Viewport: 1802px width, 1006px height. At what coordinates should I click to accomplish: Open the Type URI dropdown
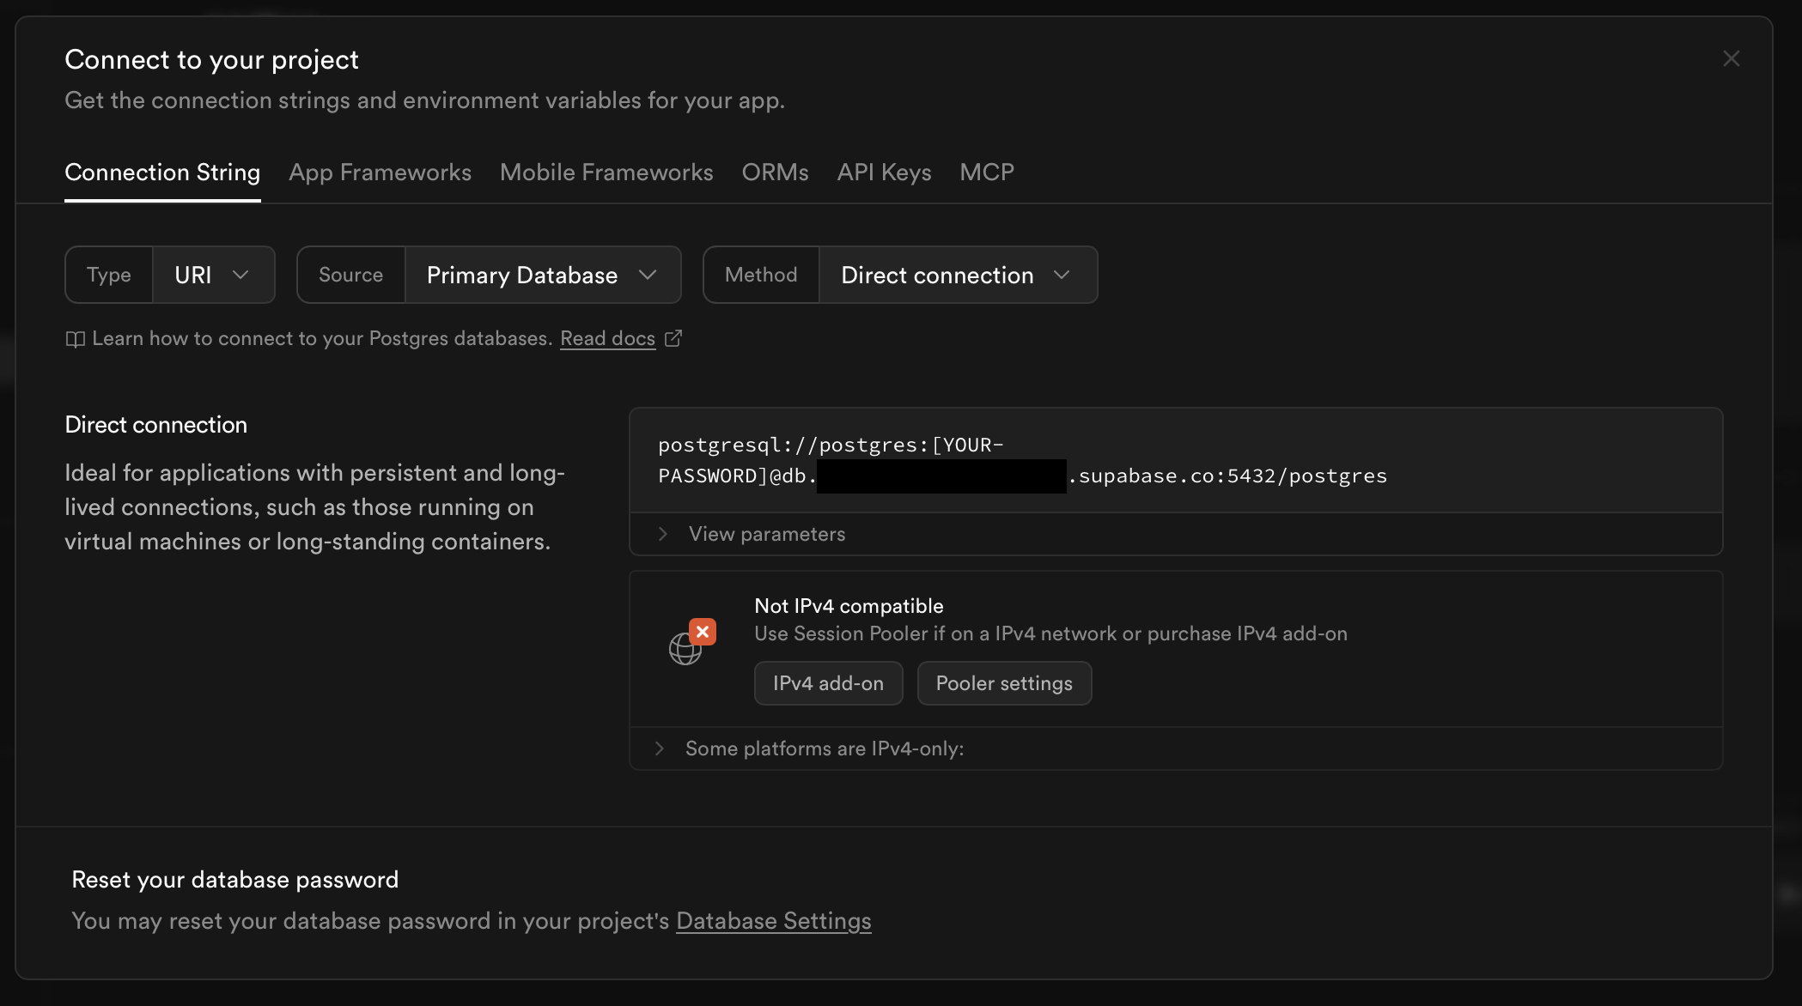(x=213, y=275)
